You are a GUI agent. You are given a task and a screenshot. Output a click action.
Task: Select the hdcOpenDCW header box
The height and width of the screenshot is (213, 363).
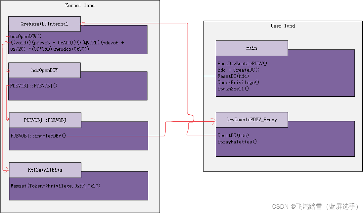(x=44, y=70)
